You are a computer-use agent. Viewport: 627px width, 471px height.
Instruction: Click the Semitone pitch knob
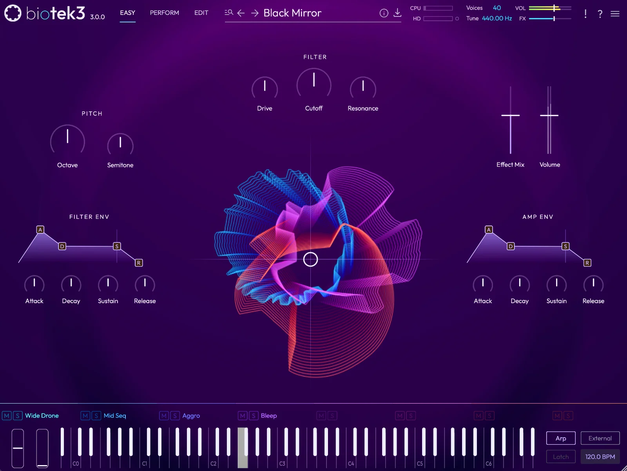[x=120, y=145]
